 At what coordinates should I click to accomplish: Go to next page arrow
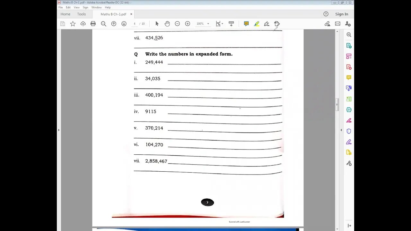[x=124, y=24]
